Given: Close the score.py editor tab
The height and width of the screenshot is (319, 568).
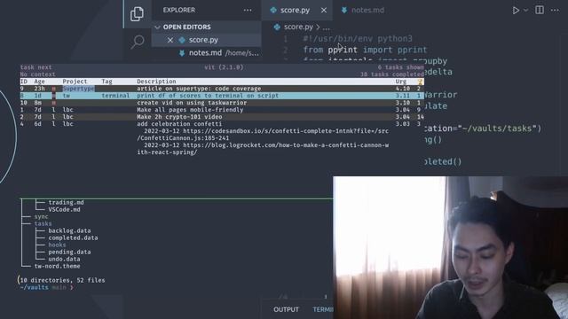Looking at the screenshot, I should tap(324, 10).
